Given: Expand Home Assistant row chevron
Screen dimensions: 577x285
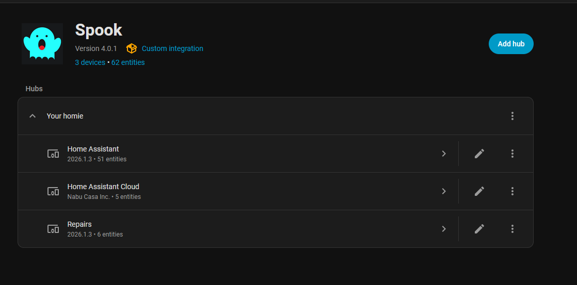Looking at the screenshot, I should [443, 154].
